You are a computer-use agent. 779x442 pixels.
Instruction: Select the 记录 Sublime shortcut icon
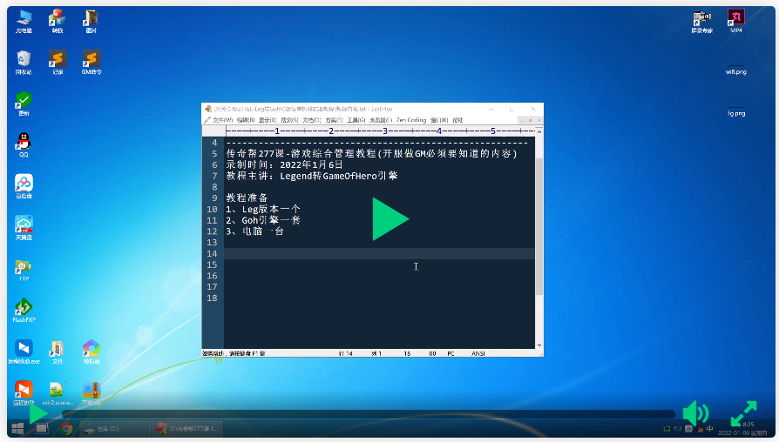pos(58,63)
